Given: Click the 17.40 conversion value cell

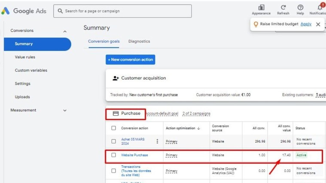Looking at the screenshot, I should pos(286,155).
